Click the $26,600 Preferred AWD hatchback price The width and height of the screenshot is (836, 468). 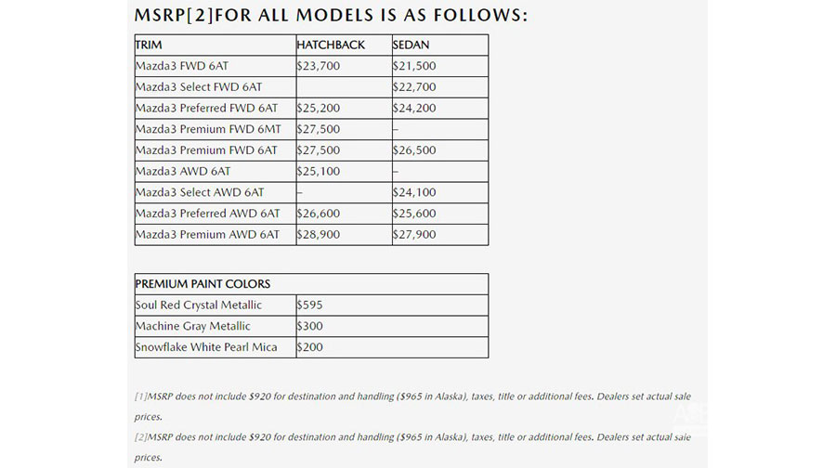[319, 214]
